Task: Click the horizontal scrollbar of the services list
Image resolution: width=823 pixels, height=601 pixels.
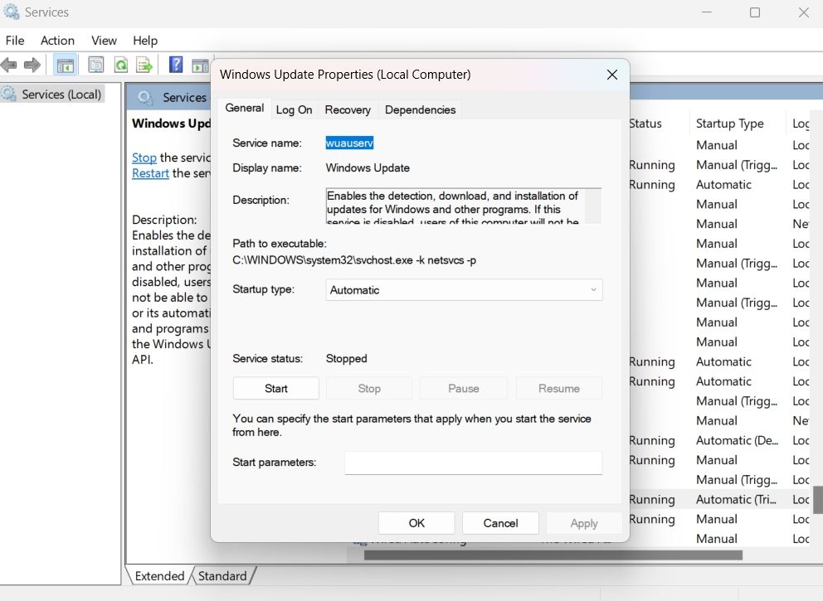Action: point(553,555)
